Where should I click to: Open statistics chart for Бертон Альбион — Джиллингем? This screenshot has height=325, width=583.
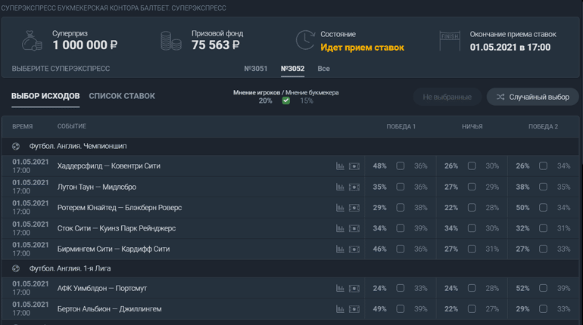pyautogui.click(x=340, y=309)
